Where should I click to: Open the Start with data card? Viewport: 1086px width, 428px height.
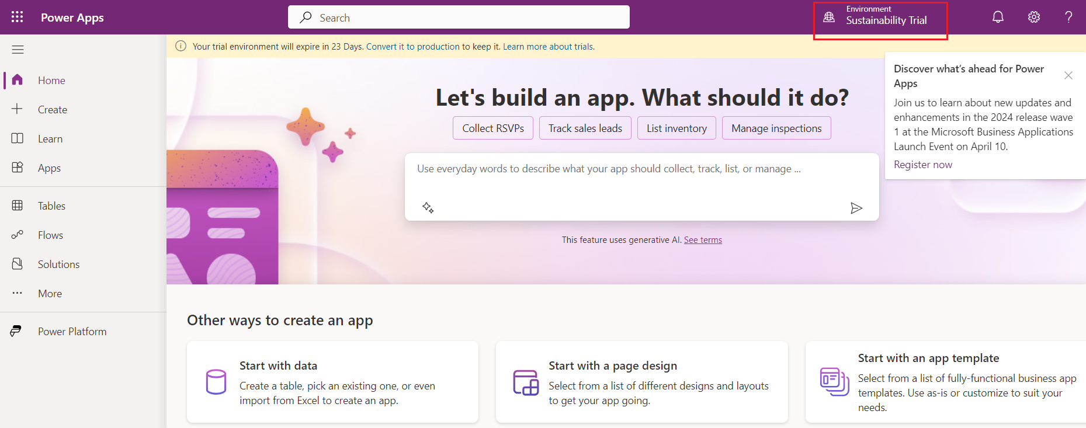(332, 382)
